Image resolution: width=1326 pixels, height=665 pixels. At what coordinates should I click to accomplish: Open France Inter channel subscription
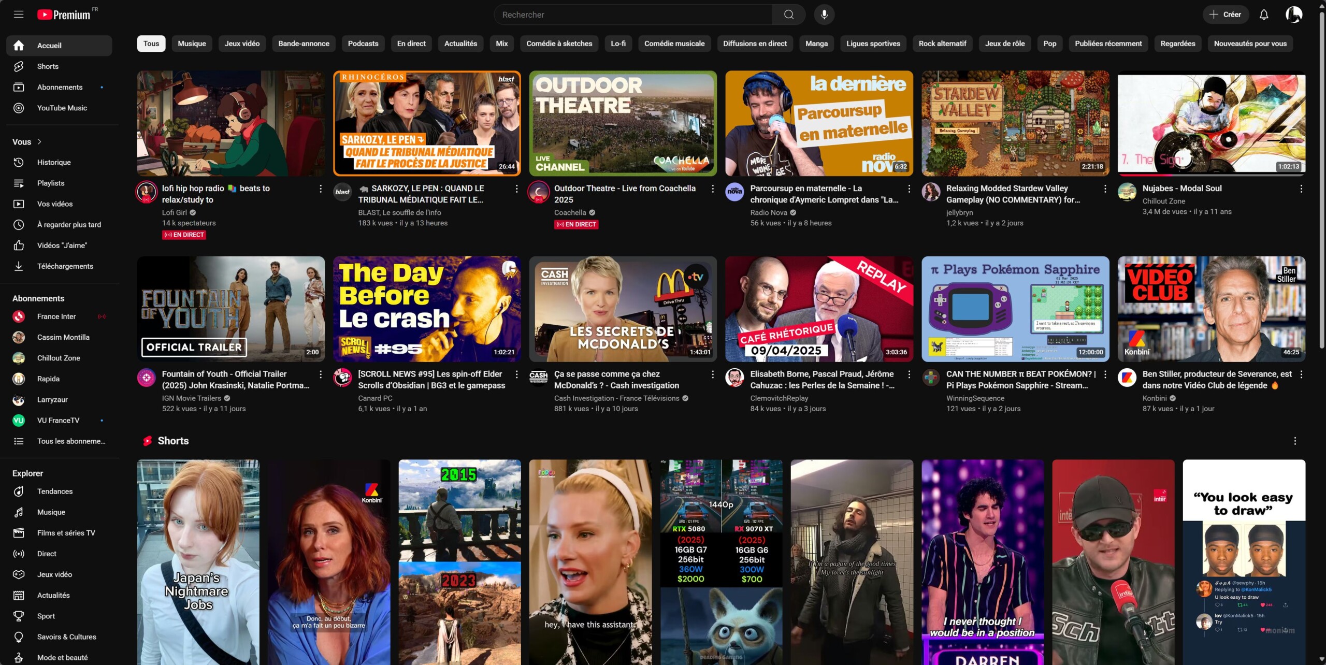[59, 316]
